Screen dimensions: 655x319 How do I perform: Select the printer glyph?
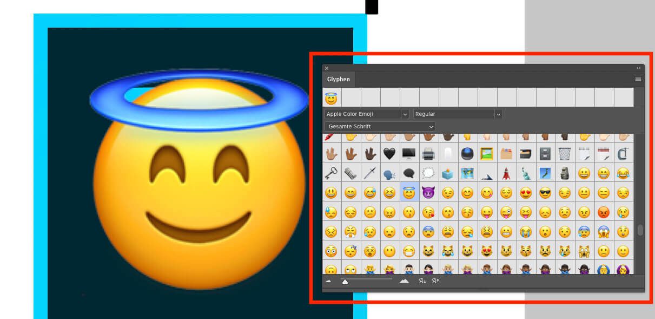[x=428, y=154]
